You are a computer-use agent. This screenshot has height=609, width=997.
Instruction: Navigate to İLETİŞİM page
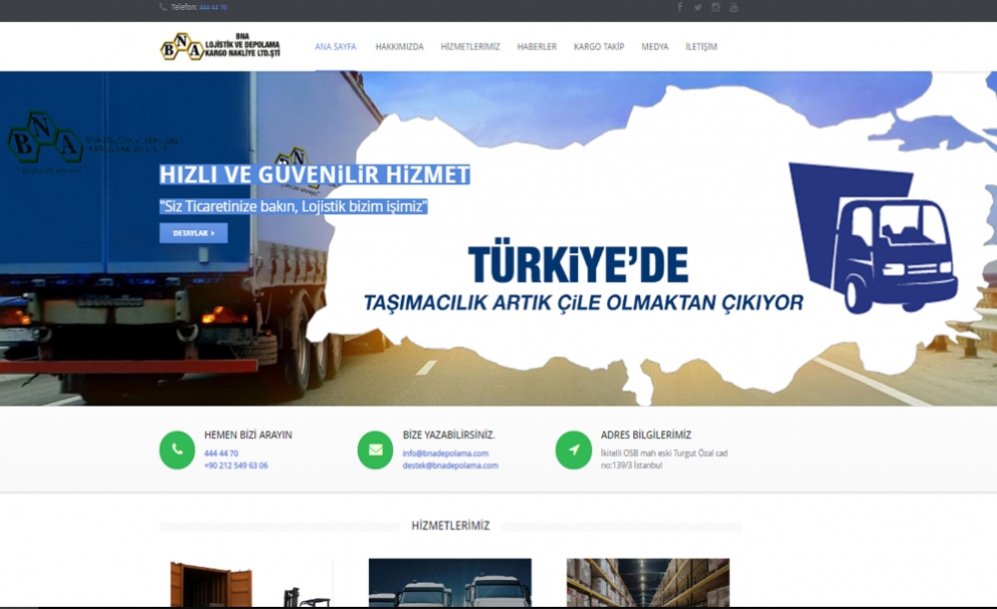click(701, 47)
